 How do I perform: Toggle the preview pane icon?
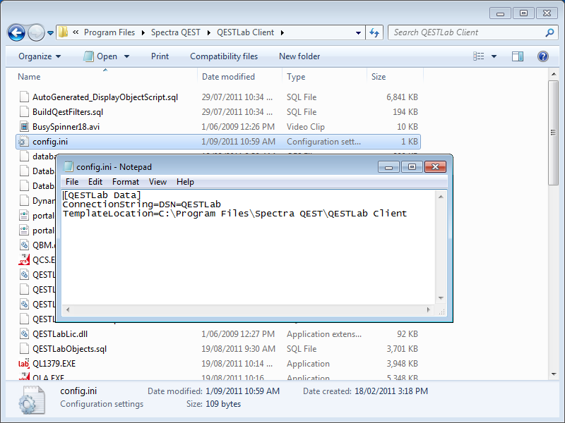(x=518, y=56)
